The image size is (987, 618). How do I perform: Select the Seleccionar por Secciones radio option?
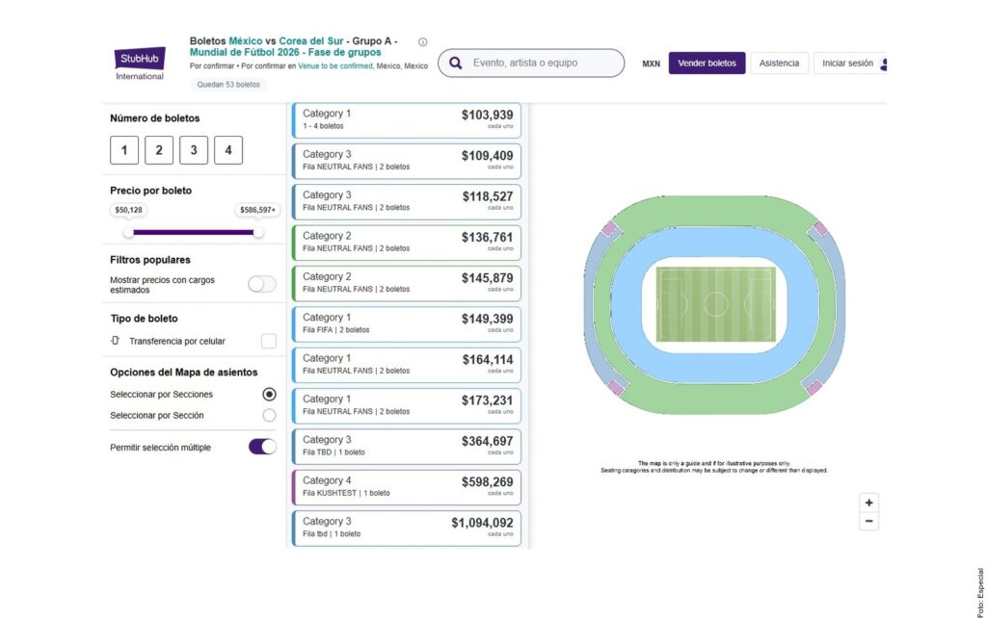point(269,395)
